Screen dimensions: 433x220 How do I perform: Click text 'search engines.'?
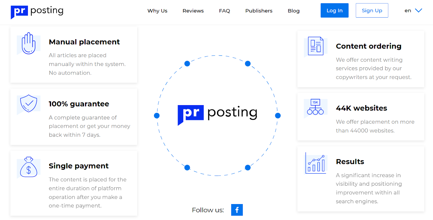point(357,201)
